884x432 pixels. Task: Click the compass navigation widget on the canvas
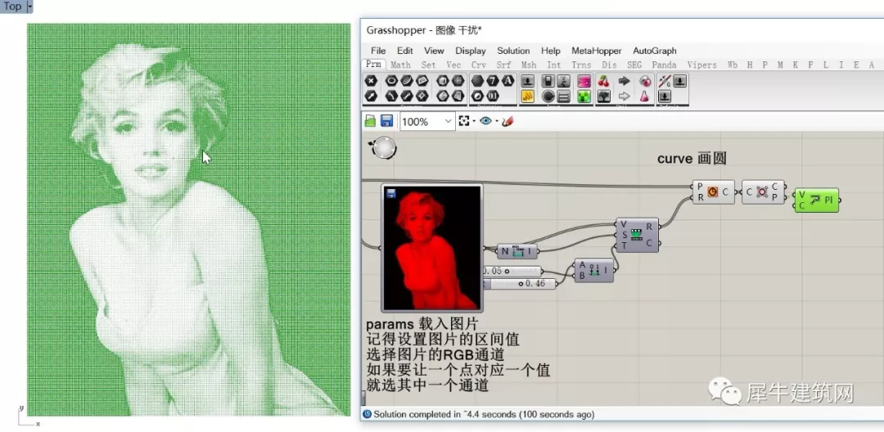tap(383, 149)
